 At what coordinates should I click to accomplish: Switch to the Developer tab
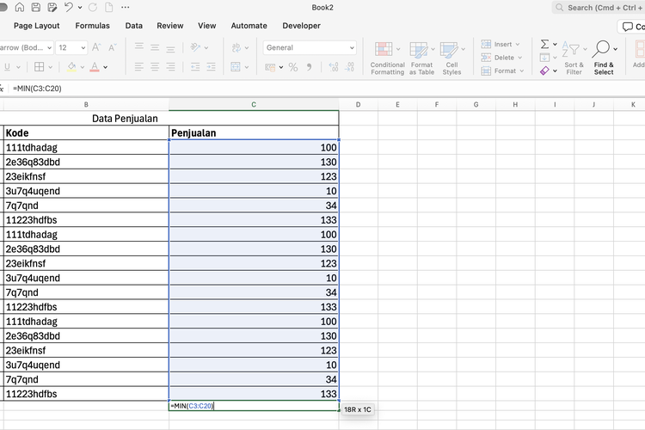(301, 26)
